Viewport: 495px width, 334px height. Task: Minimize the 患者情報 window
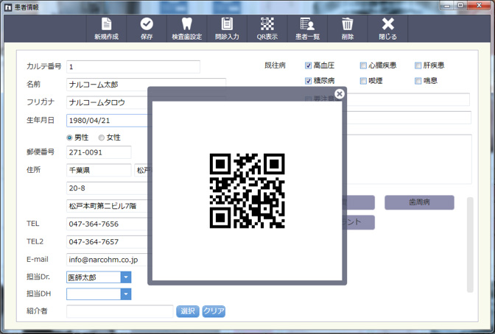pos(447,5)
